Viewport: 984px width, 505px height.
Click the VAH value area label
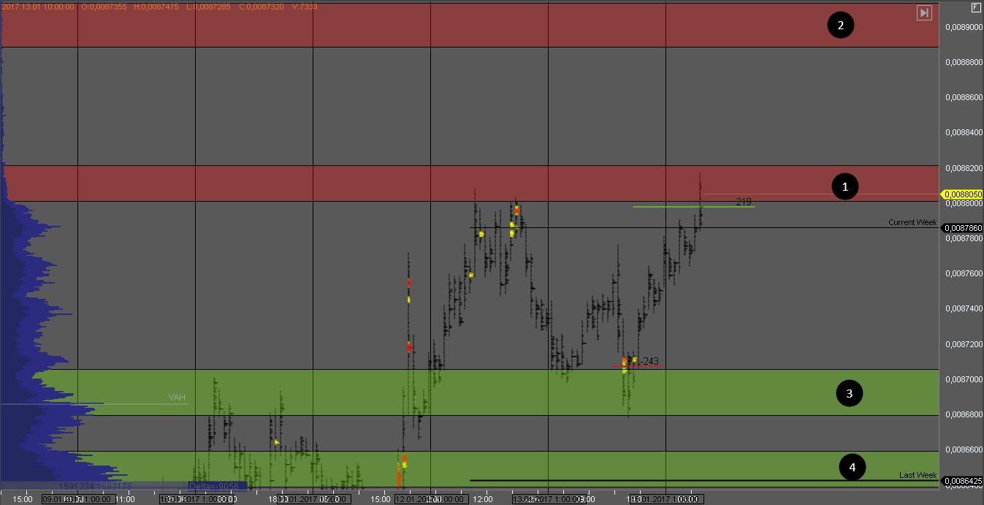coord(177,398)
